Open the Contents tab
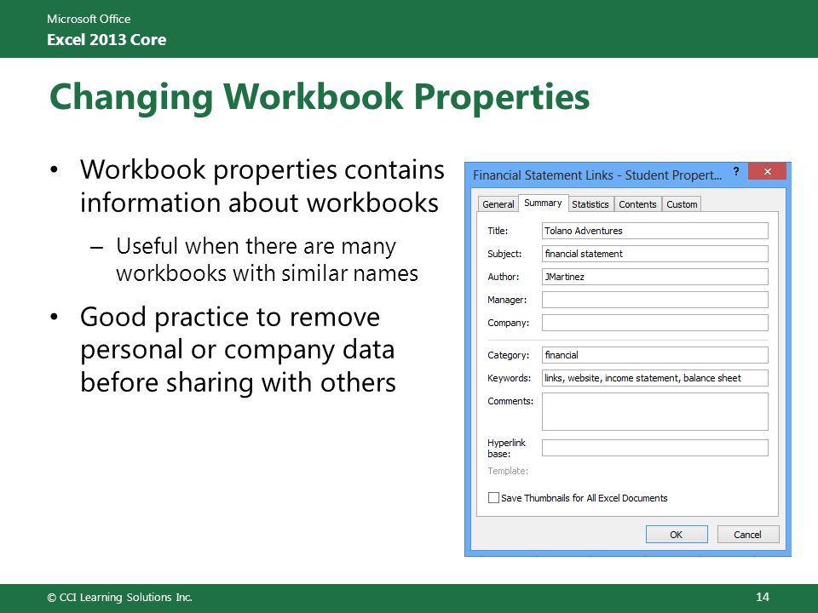Viewport: 818px width, 613px height. tap(637, 204)
